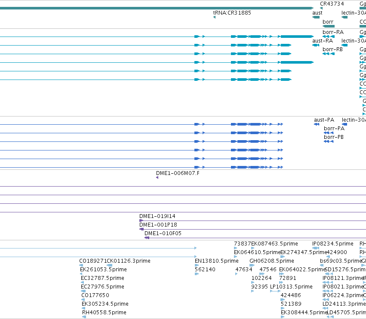
Task: Open the 102264 EST label
Action: coord(261,278)
